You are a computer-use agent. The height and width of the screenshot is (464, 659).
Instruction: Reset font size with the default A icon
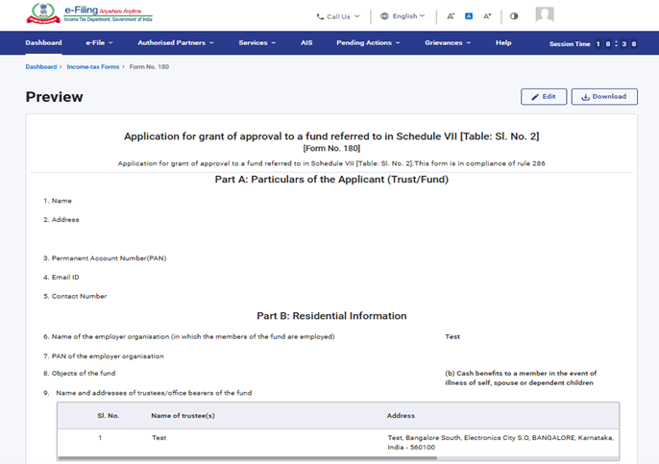point(469,16)
